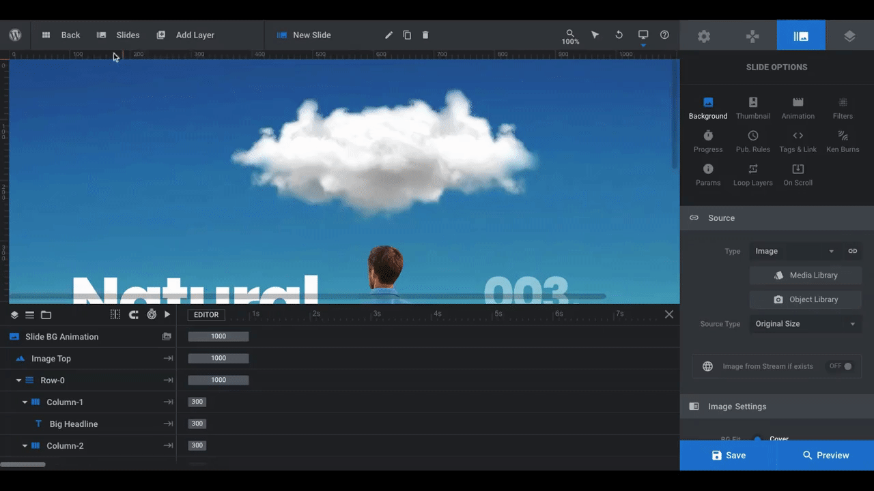The height and width of the screenshot is (491, 874).
Task: Open the Source Type Original Size dropdown
Action: (806, 324)
